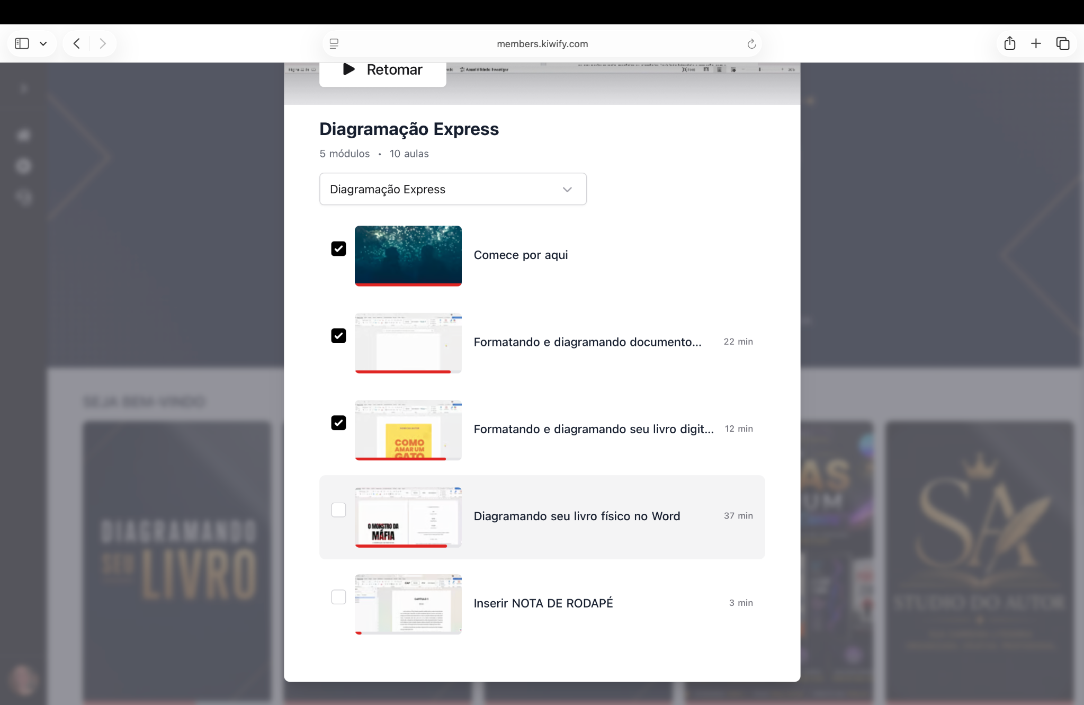Image resolution: width=1084 pixels, height=705 pixels.
Task: Click the user avatar in background sidebar
Action: point(23,680)
